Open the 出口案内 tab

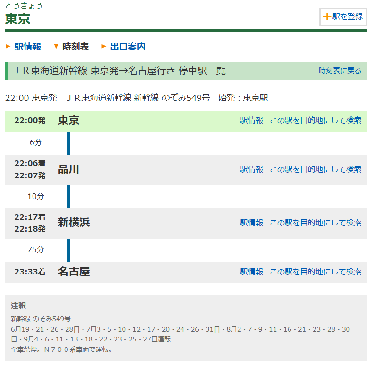click(128, 47)
